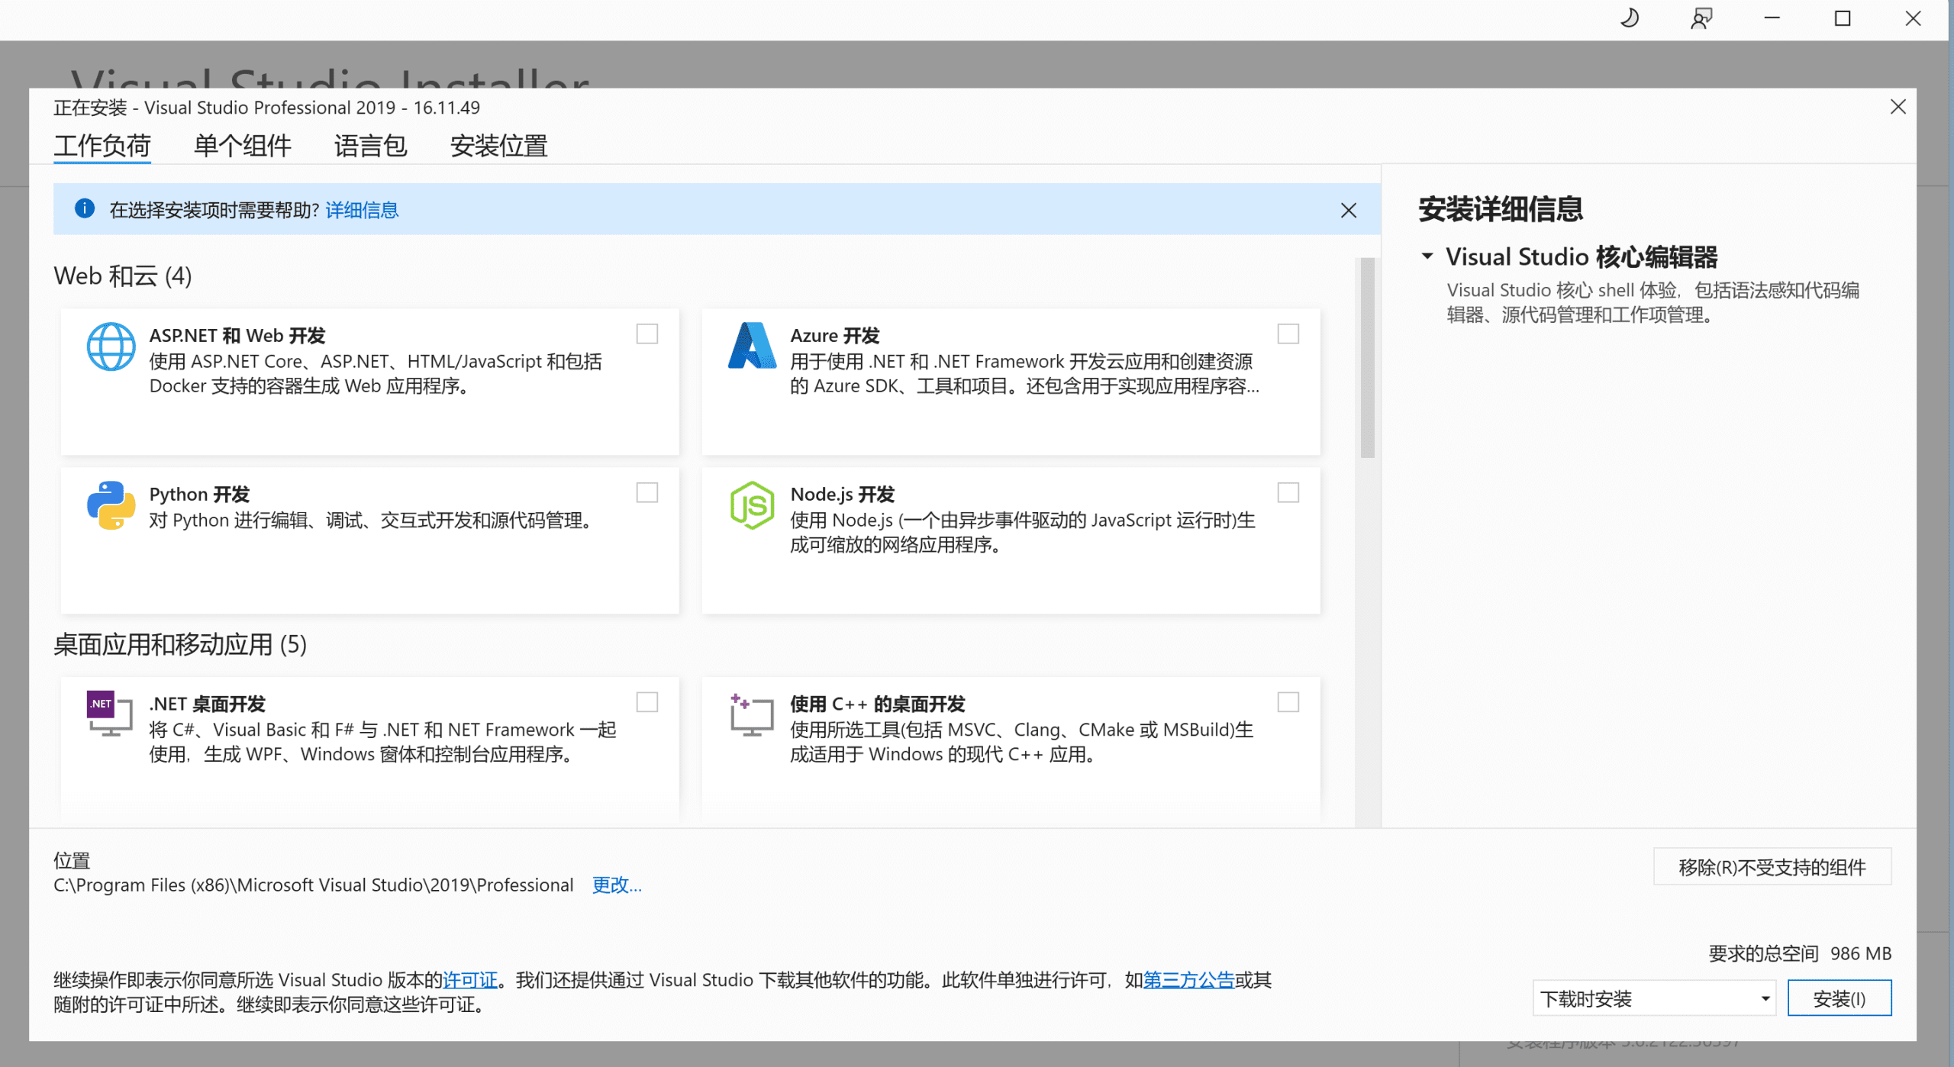This screenshot has height=1067, width=1954.
Task: Enable the Node.js 开发 workload checkbox
Action: point(1288,492)
